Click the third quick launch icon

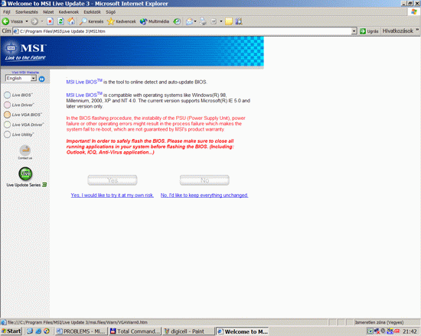coord(47,331)
